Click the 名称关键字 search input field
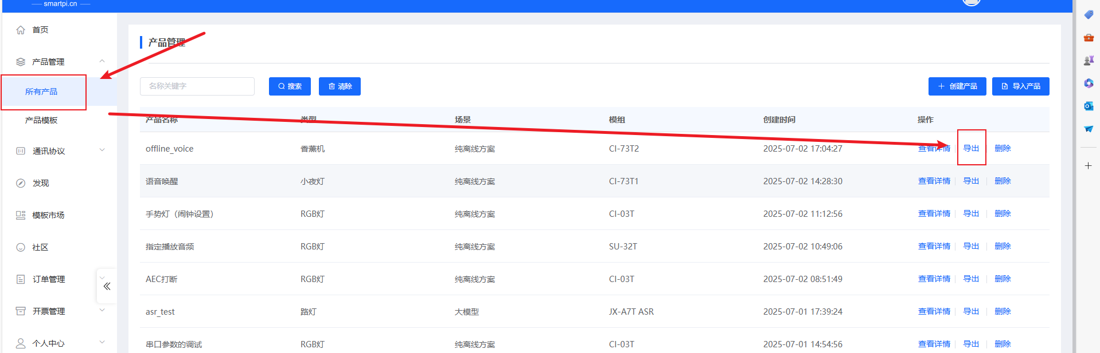1100x353 pixels. [197, 86]
